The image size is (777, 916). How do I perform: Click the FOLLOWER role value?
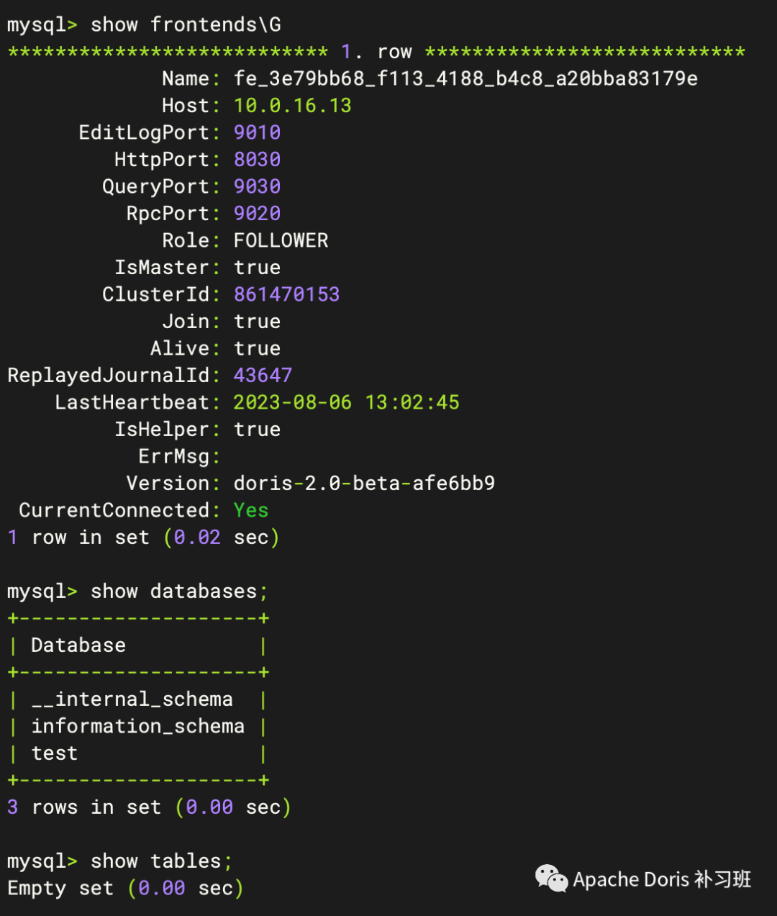[281, 240]
